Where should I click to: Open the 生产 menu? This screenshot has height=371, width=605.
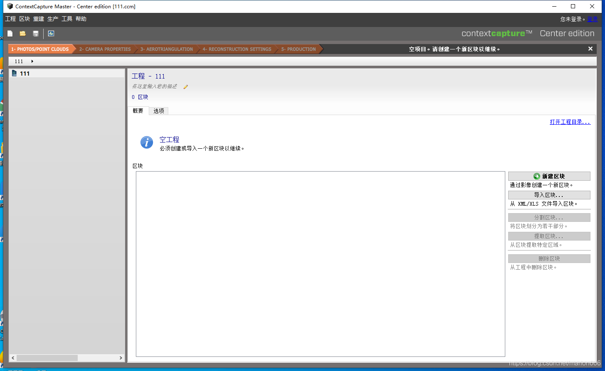(x=53, y=19)
